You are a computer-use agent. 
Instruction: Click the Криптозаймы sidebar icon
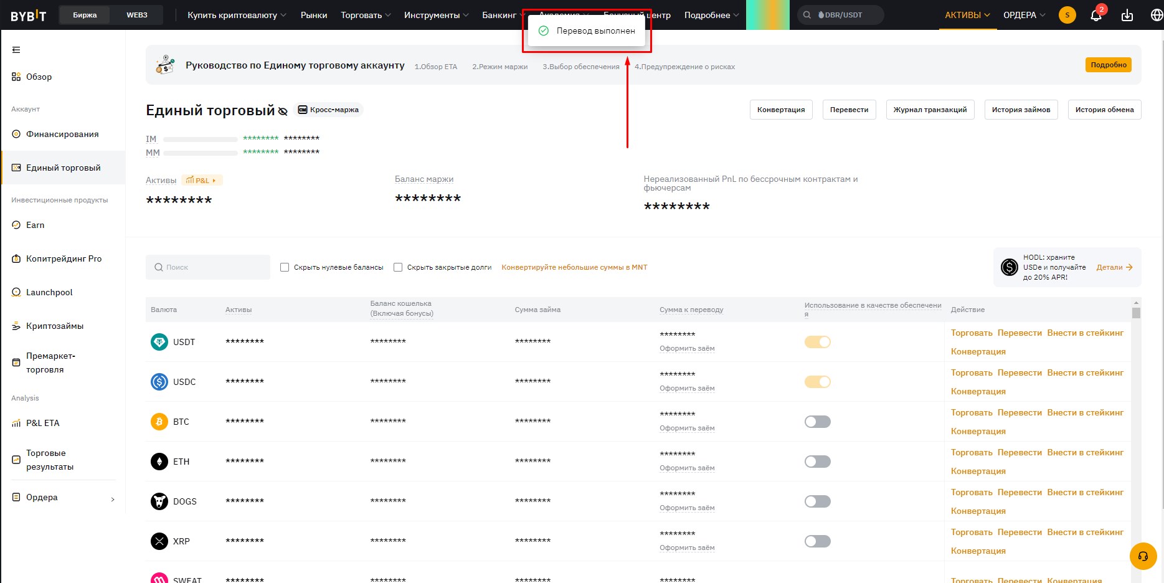pos(16,326)
